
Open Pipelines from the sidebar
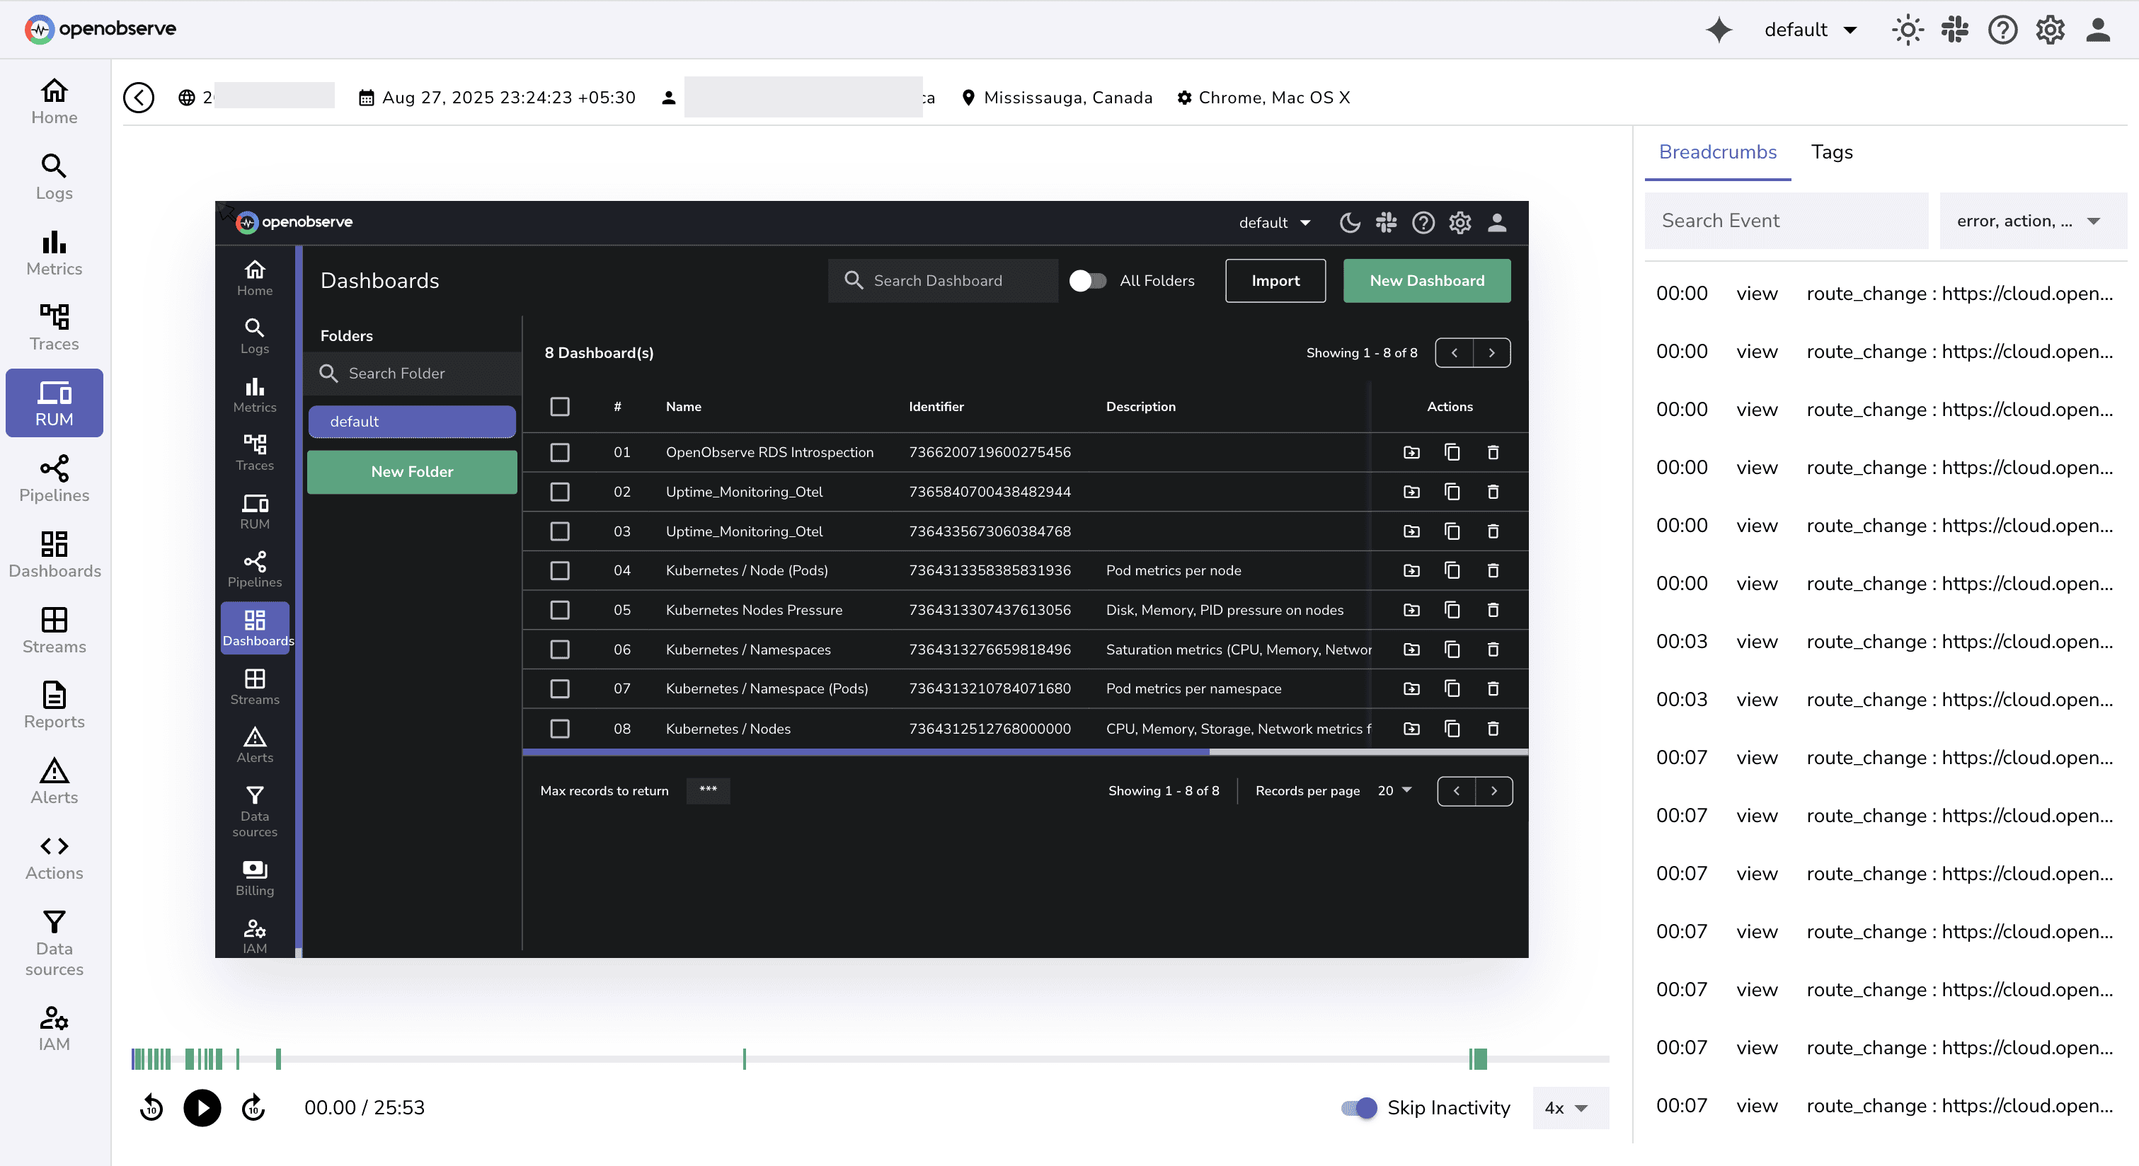(53, 479)
